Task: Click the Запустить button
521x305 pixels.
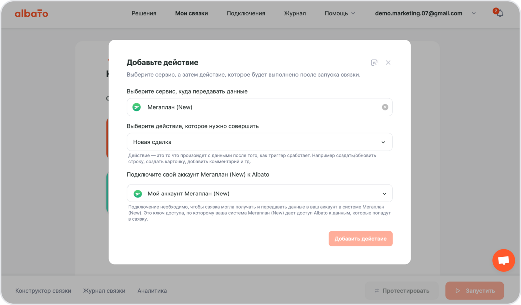Action: click(474, 291)
